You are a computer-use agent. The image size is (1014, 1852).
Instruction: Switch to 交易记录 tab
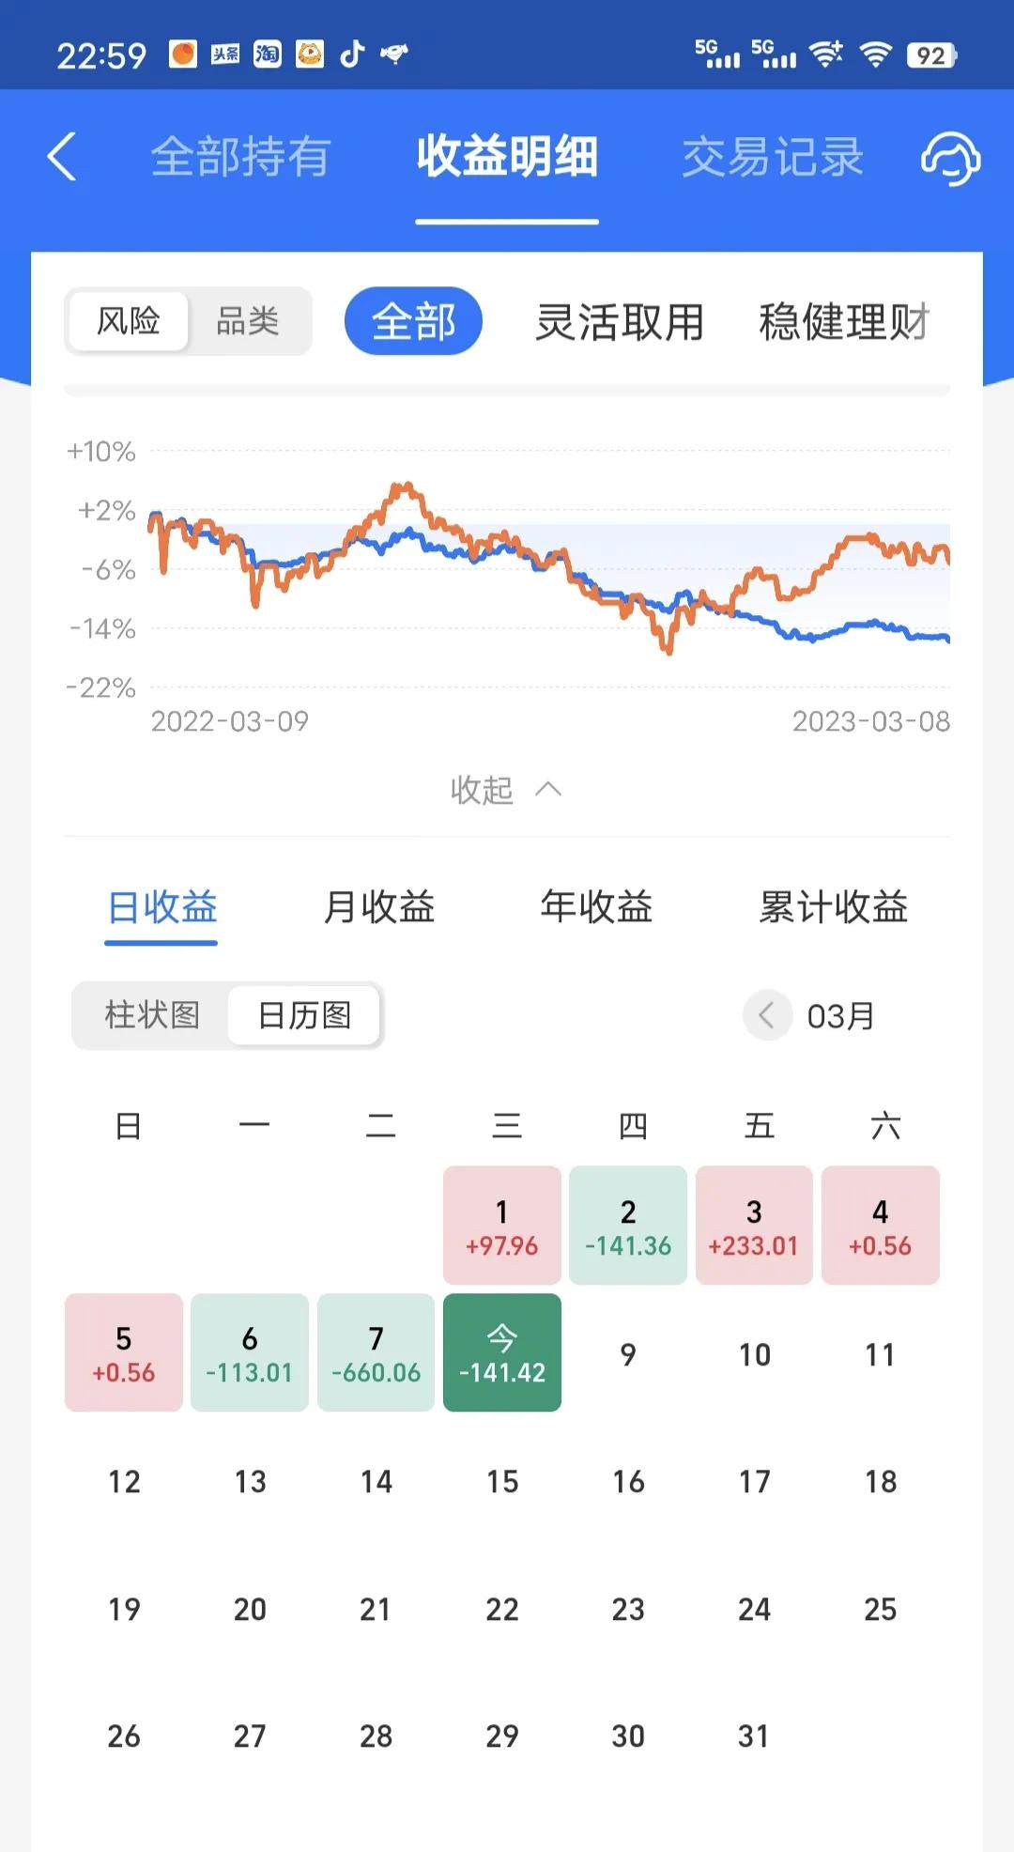click(772, 157)
